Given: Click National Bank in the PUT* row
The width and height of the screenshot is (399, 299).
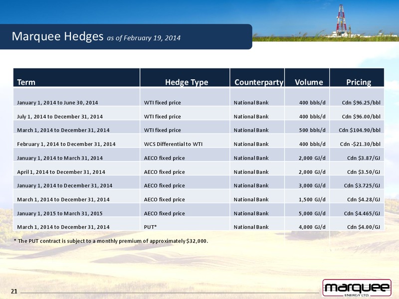Looking at the screenshot, I should click(x=251, y=227).
